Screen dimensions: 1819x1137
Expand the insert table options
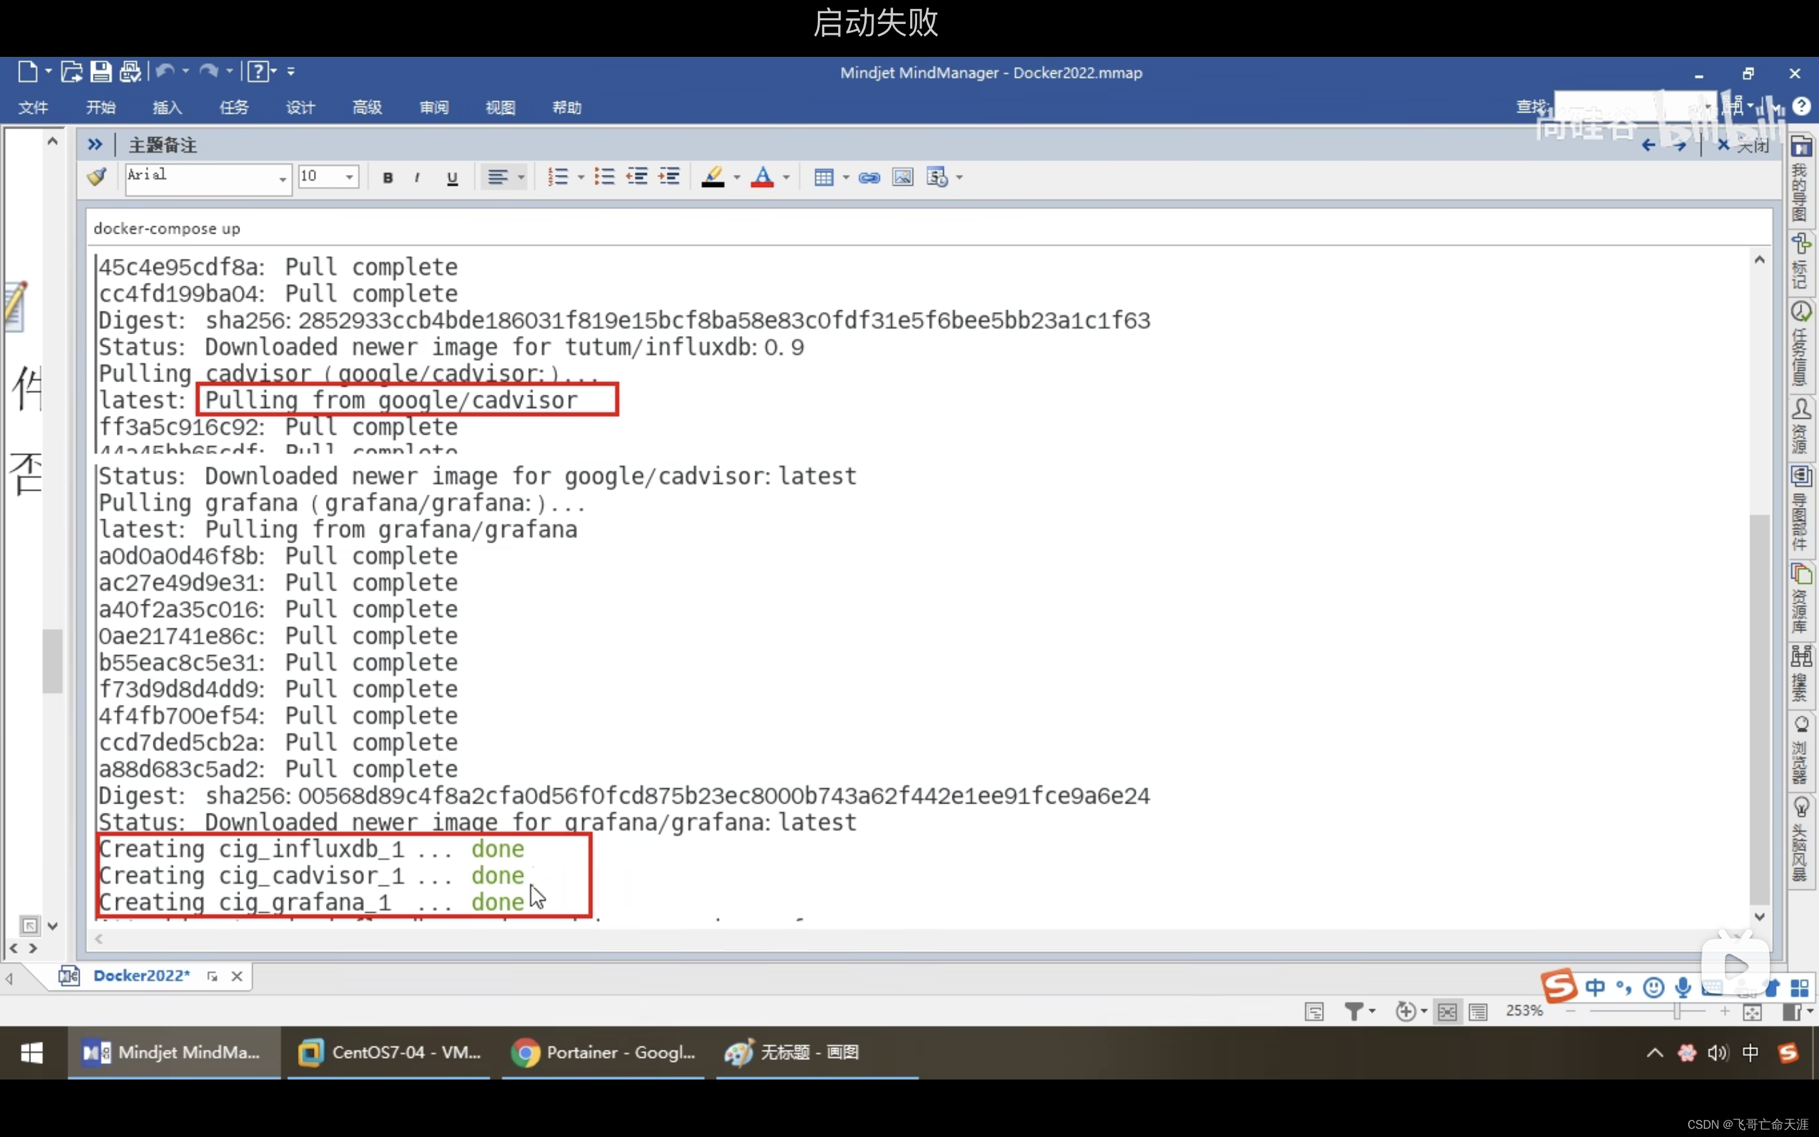coord(846,178)
